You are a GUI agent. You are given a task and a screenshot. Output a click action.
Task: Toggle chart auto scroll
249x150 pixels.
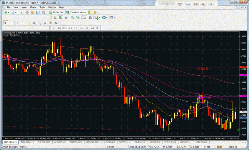coord(84,18)
